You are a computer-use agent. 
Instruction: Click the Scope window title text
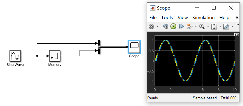[164, 8]
